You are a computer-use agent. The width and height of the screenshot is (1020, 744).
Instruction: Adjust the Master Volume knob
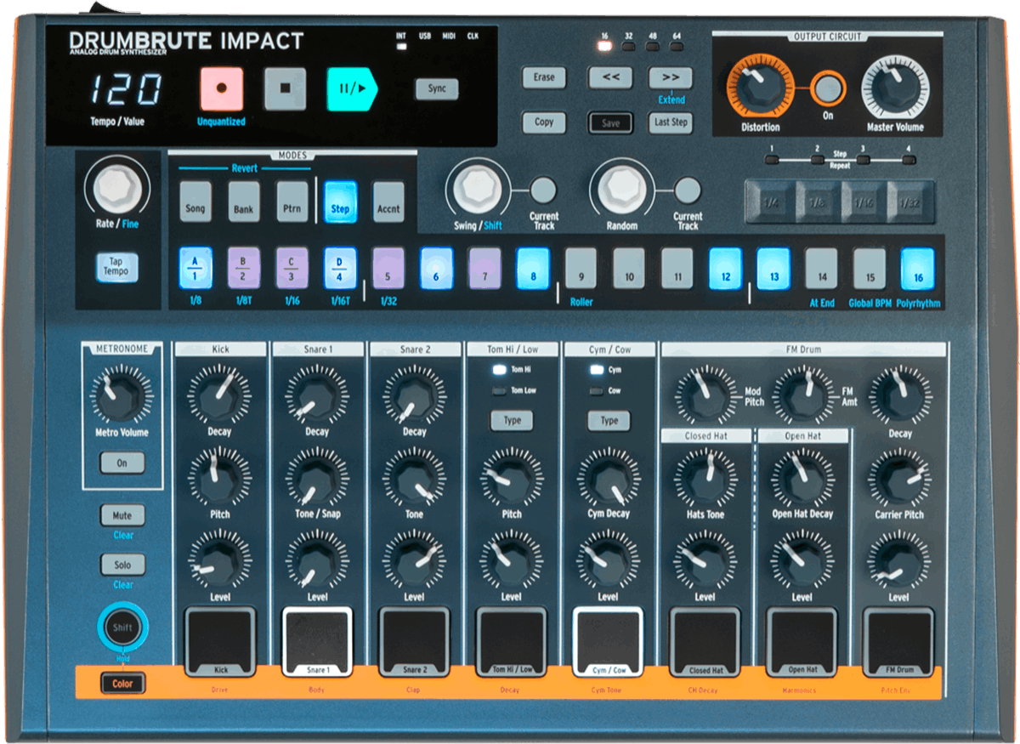click(895, 87)
